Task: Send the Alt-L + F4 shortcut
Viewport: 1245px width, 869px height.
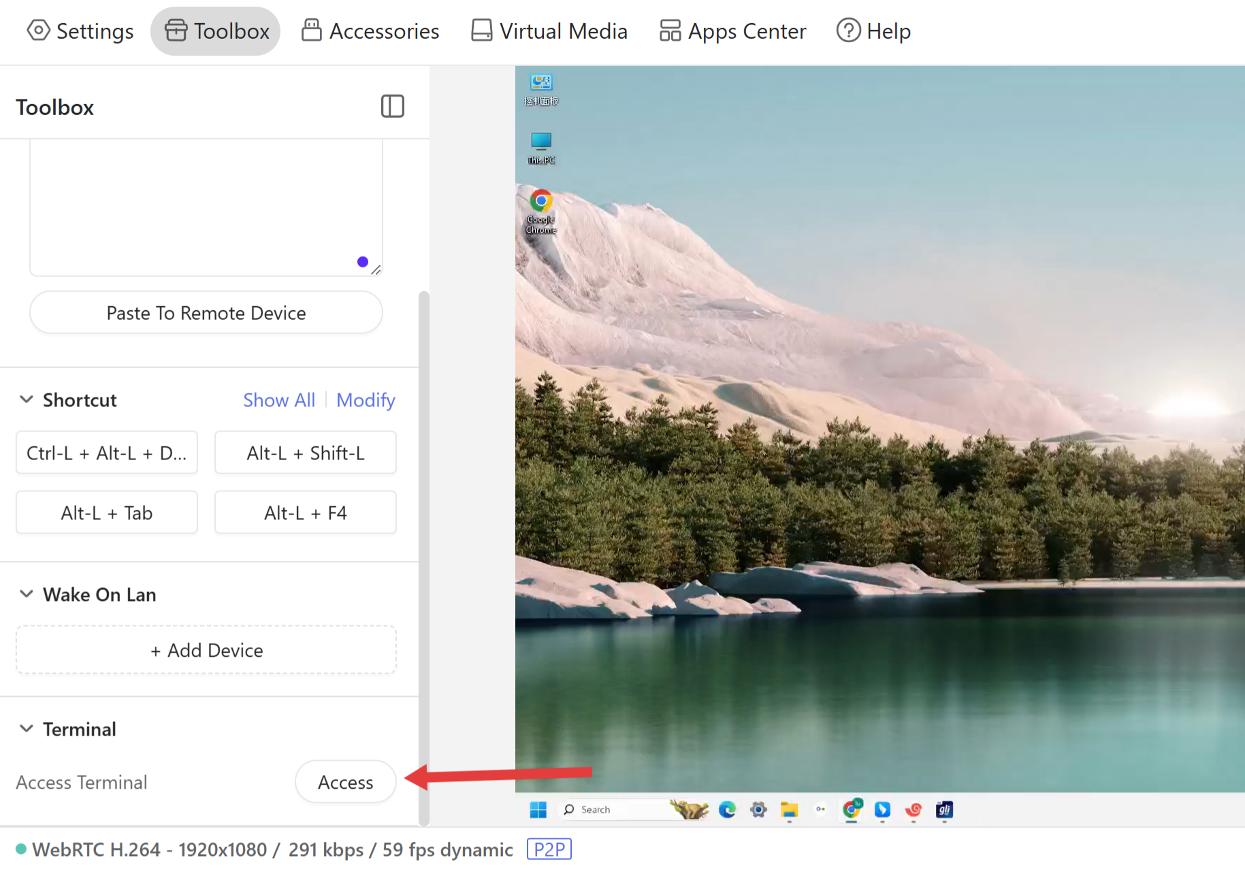Action: point(305,512)
